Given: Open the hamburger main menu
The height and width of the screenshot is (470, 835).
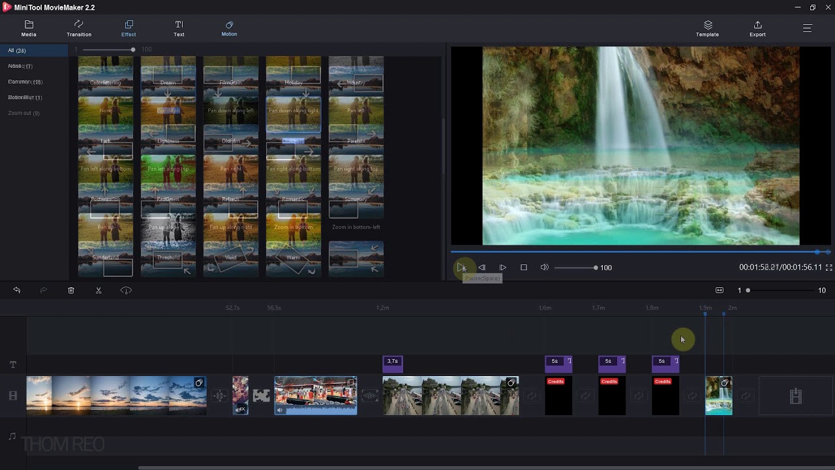Looking at the screenshot, I should 807,28.
